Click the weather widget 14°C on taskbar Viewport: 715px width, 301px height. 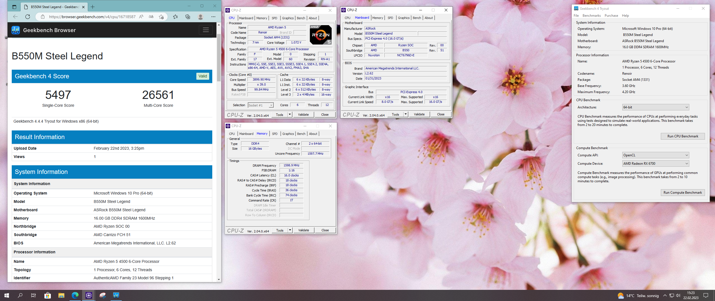coord(638,296)
